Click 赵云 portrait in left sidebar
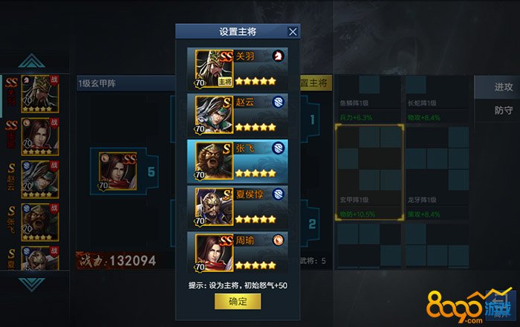520x327 pixels. pos(40,179)
